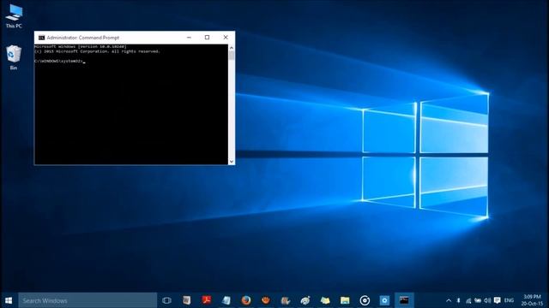Open the Recycle Bin desktop icon
The image size is (549, 308).
[14, 57]
